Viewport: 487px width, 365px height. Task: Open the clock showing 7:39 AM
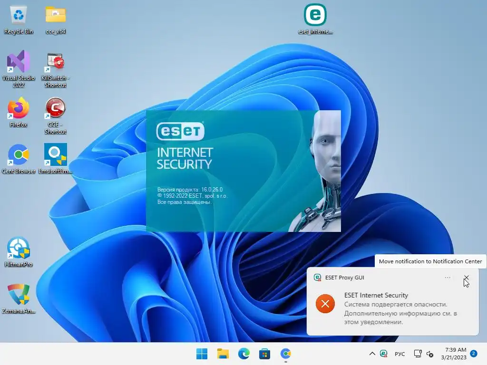[454, 354]
